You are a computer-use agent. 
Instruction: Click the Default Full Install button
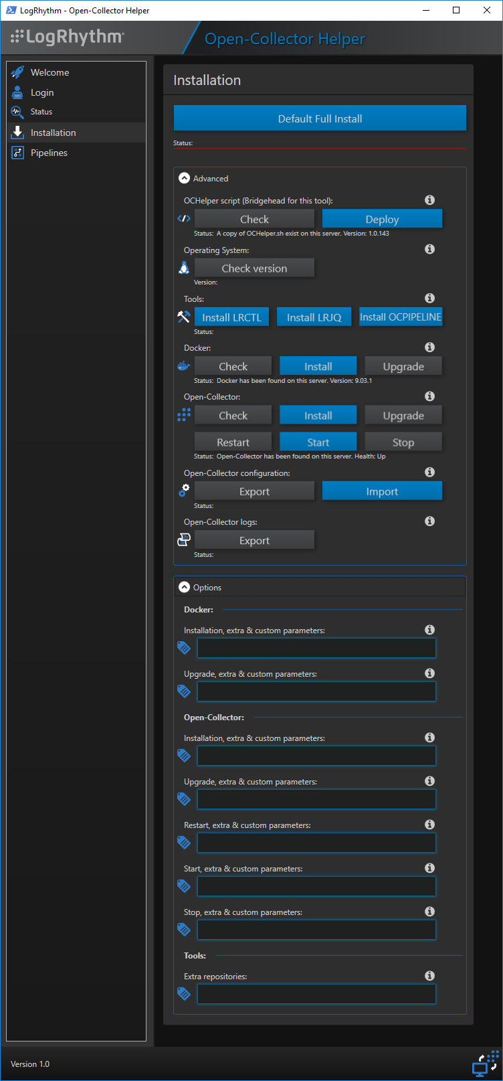[320, 118]
